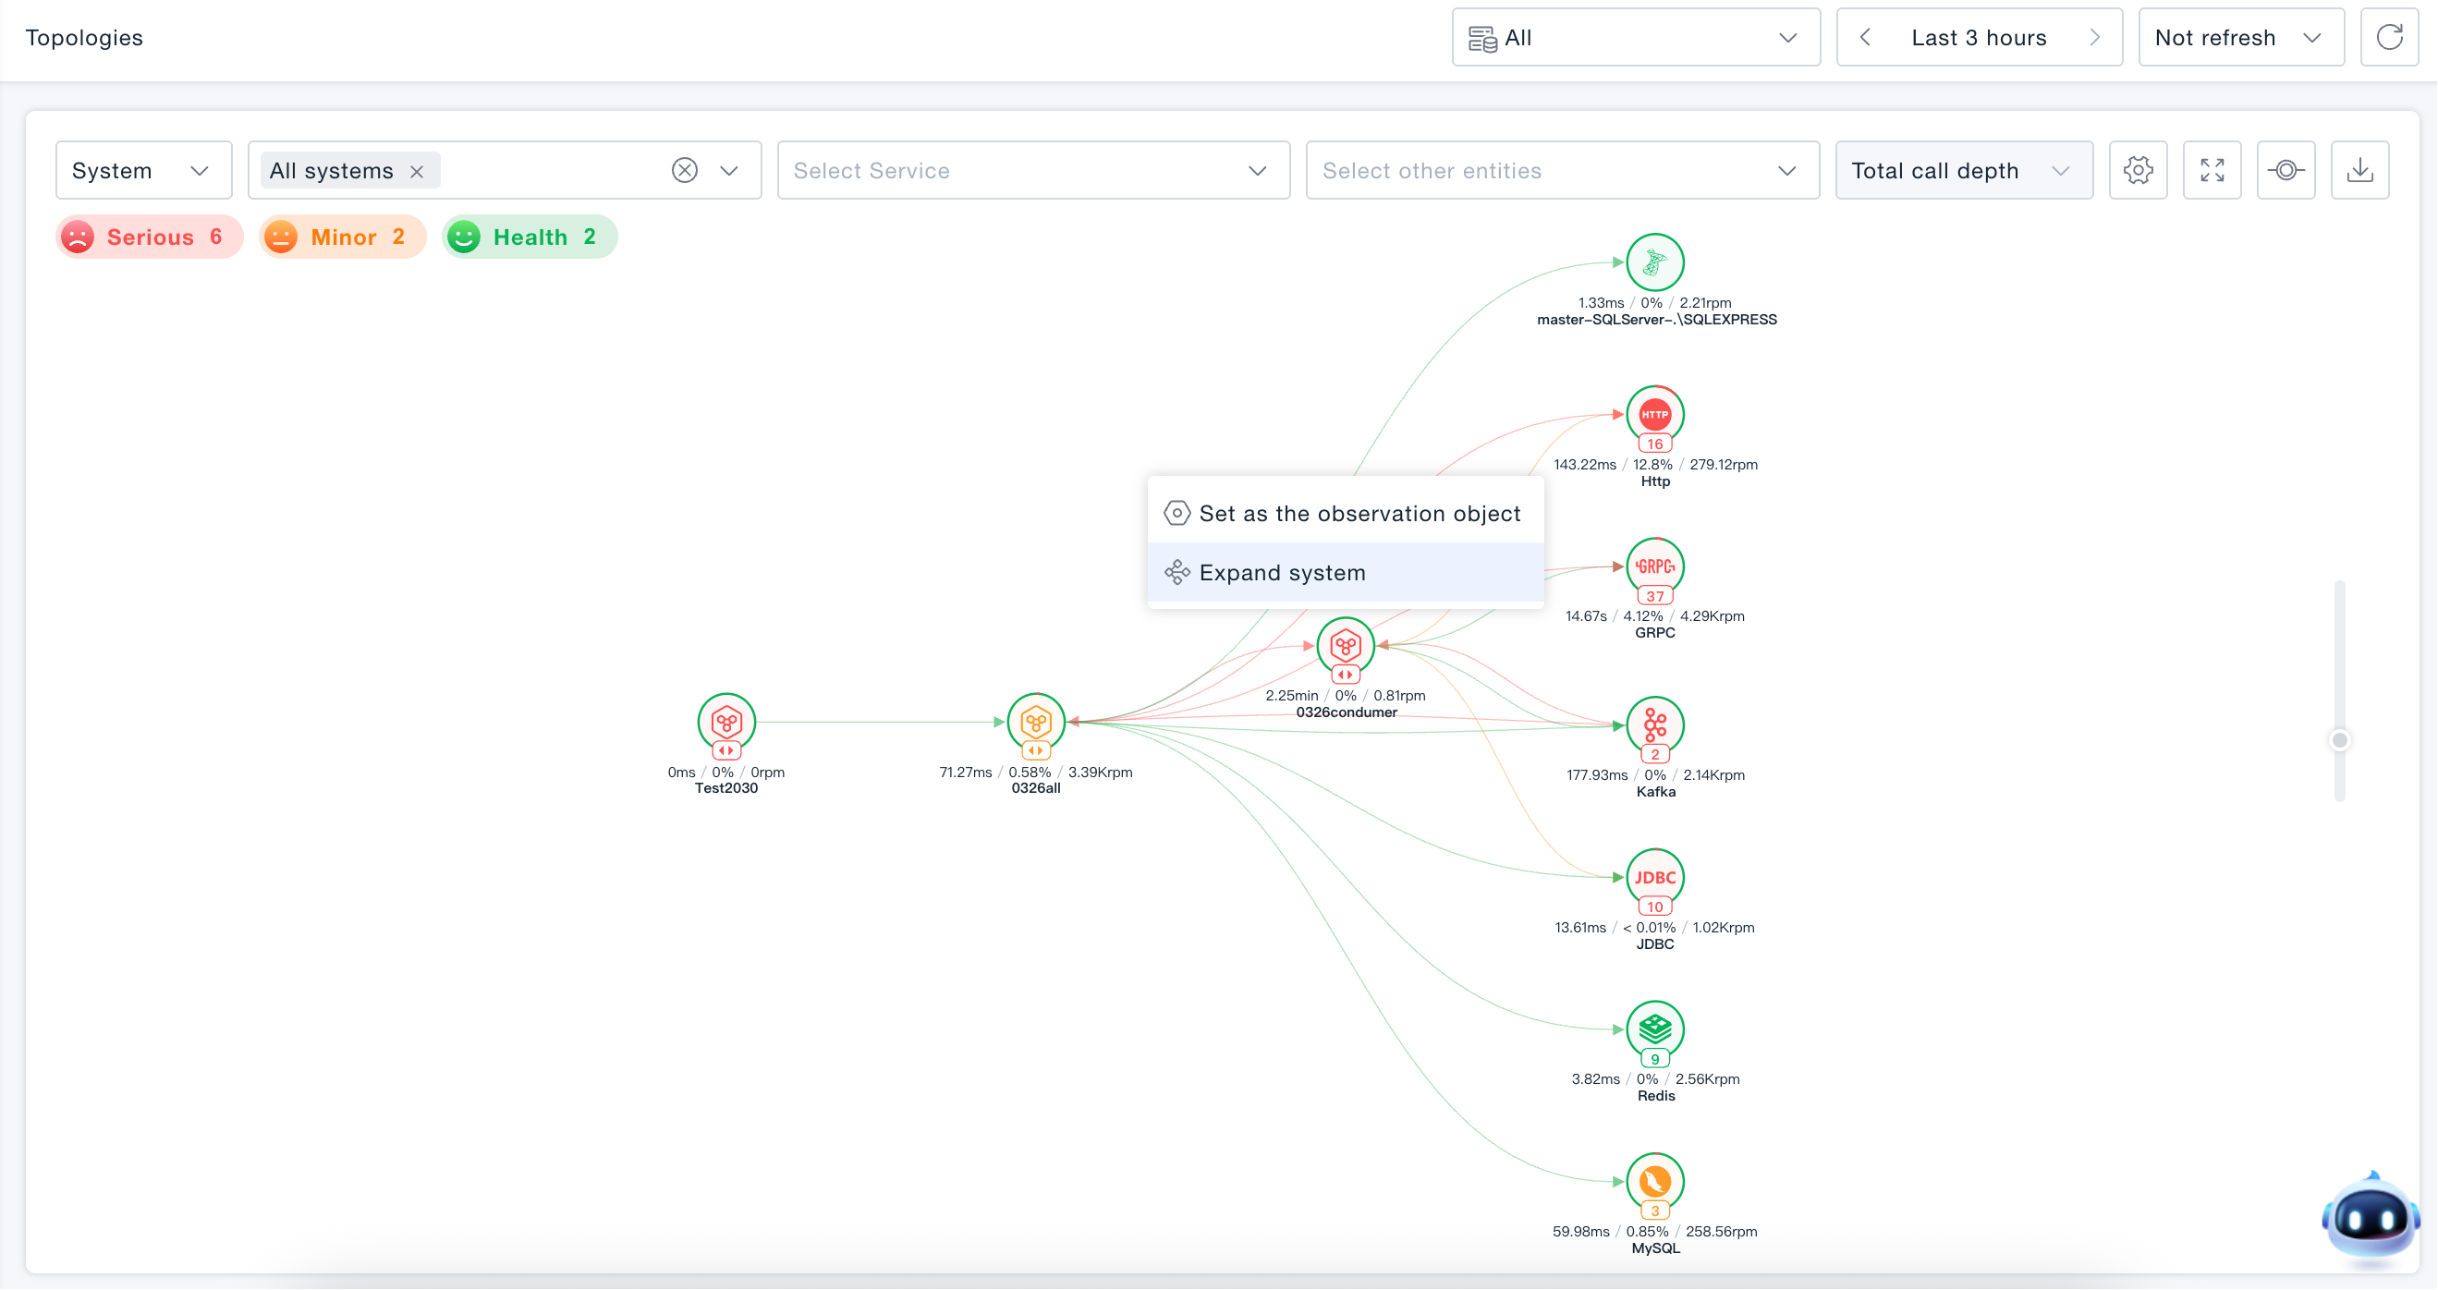The width and height of the screenshot is (2438, 1290).
Task: Open the topology settings gear icon
Action: (2138, 170)
